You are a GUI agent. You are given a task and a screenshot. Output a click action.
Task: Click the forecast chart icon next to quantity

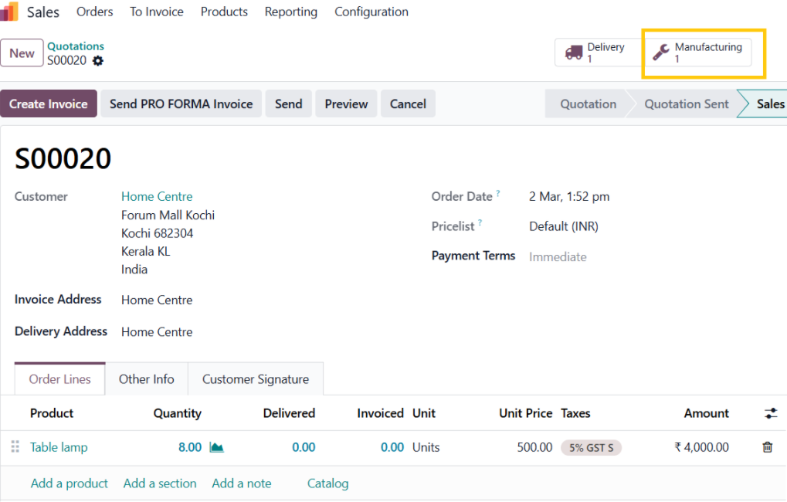[x=217, y=447]
